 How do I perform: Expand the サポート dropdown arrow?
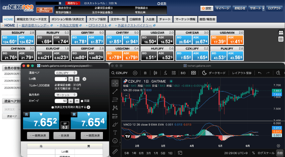click(263, 8)
